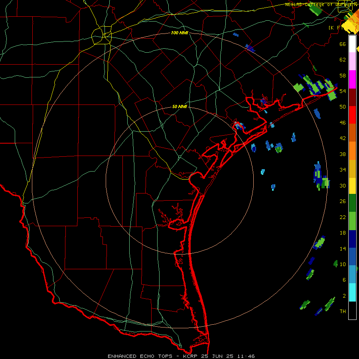The image size is (359, 359).
Task: Pick the light green legend swatch
Action: 352,221
